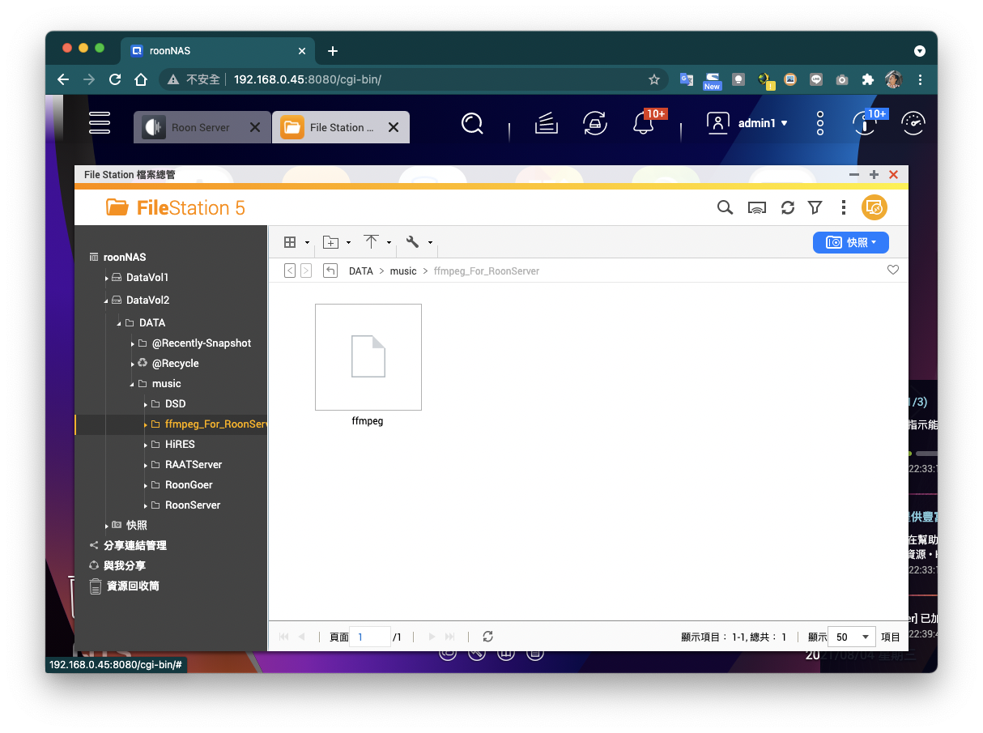Open a new browser tab
The image size is (983, 733).
click(333, 51)
